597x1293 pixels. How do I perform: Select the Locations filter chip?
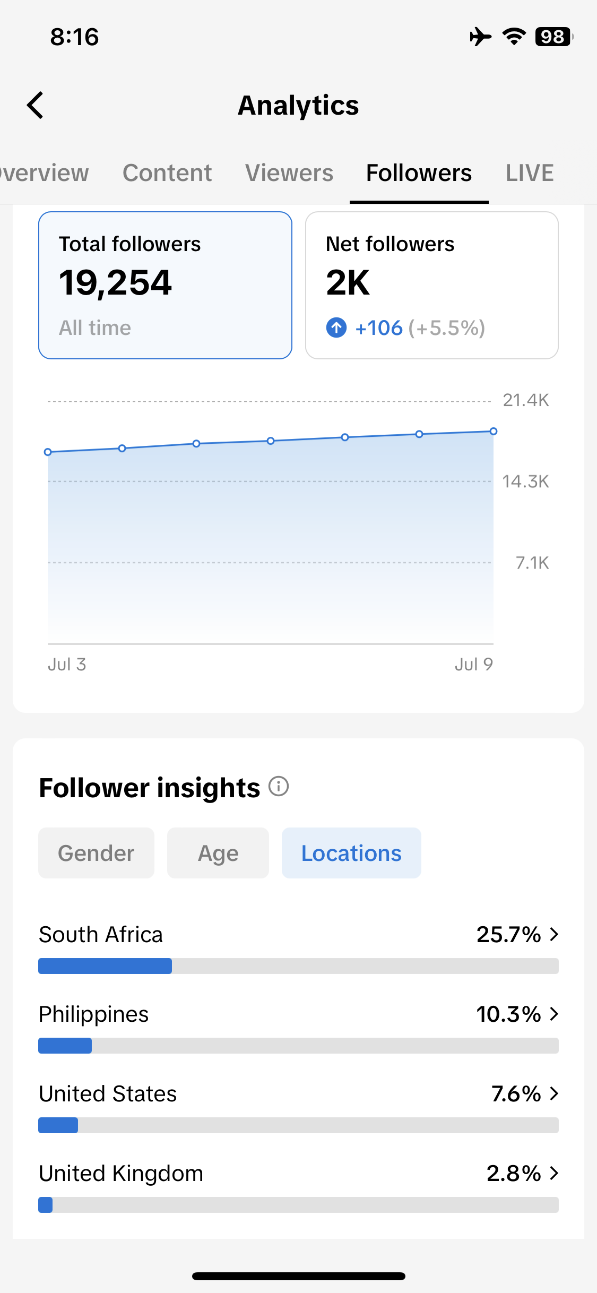[351, 853]
